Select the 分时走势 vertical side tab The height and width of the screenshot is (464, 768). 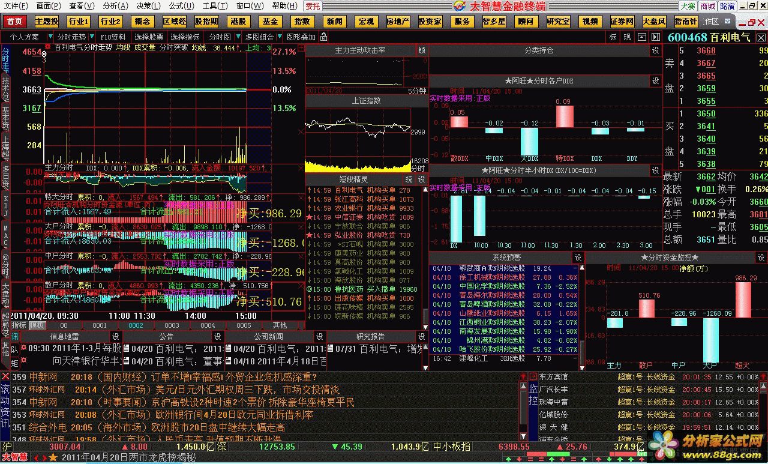pos(5,59)
